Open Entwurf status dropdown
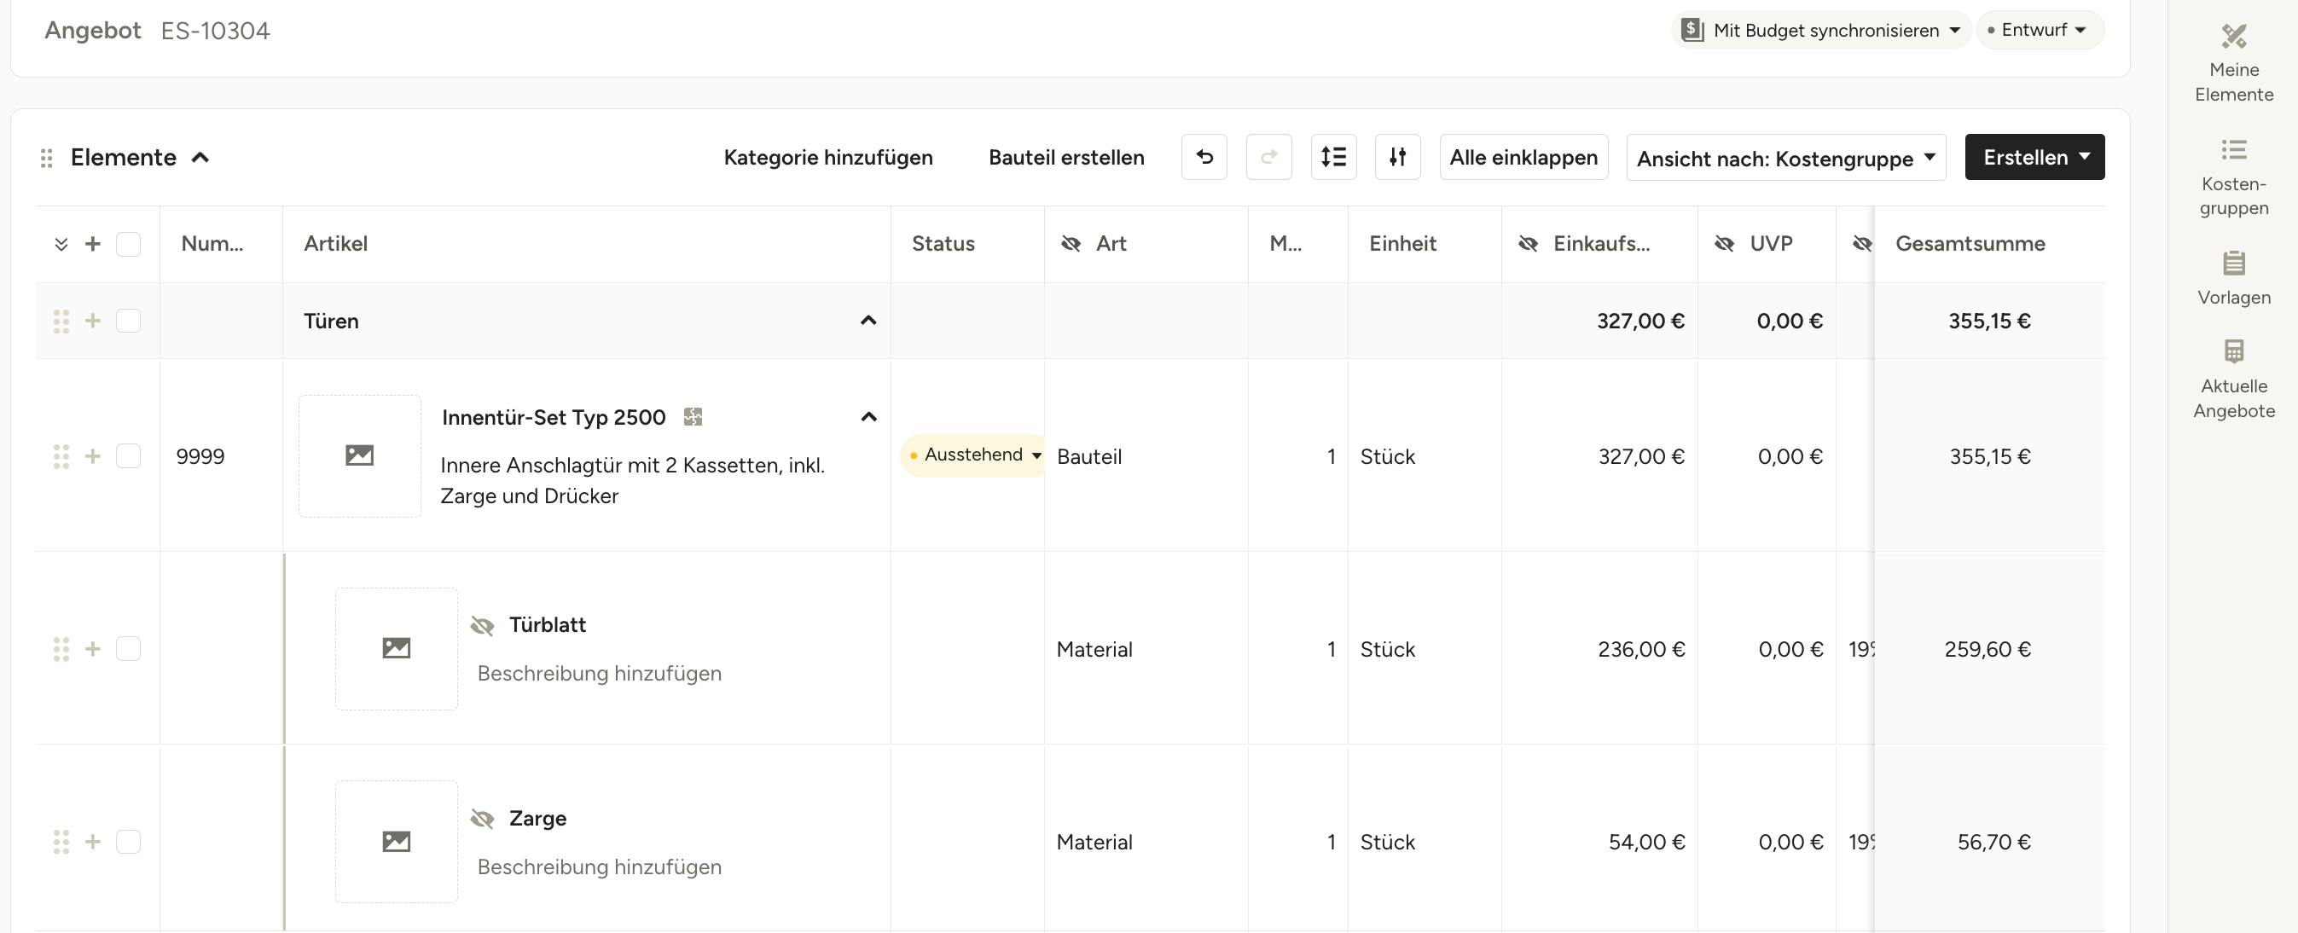Screen dimensions: 2298x933 2040,30
